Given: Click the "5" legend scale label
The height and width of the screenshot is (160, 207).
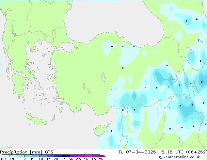Looking at the screenshot, I should [32, 159].
